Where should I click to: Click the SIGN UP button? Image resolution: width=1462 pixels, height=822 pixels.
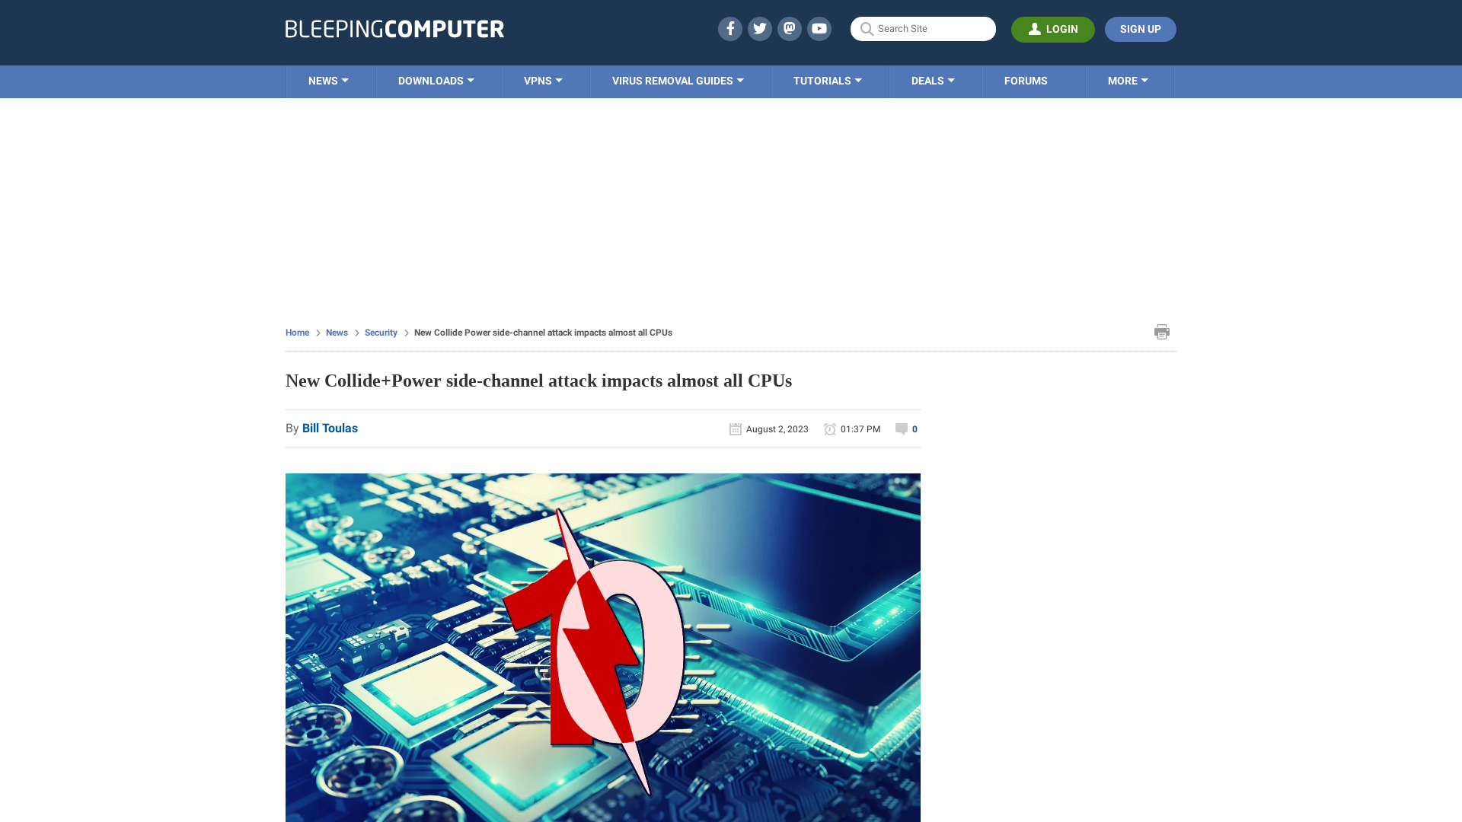point(1140,28)
